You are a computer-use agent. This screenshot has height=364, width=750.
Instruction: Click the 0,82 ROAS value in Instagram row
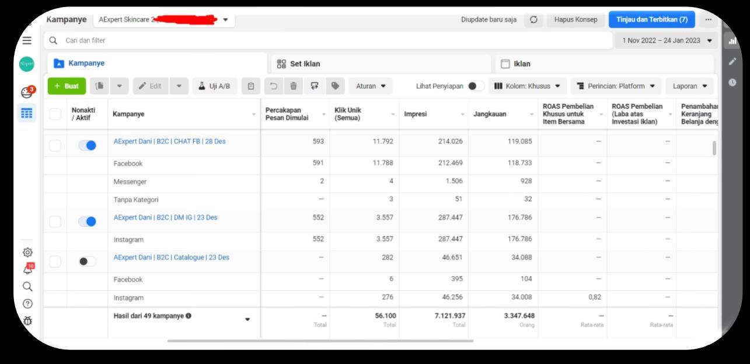tap(595, 297)
